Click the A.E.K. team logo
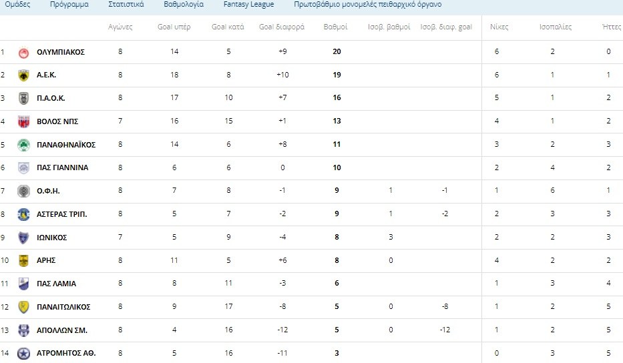The image size is (623, 363). (24, 75)
